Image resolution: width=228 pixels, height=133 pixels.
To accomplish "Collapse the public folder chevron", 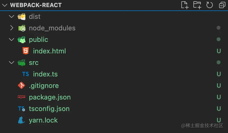I will click(x=12, y=40).
